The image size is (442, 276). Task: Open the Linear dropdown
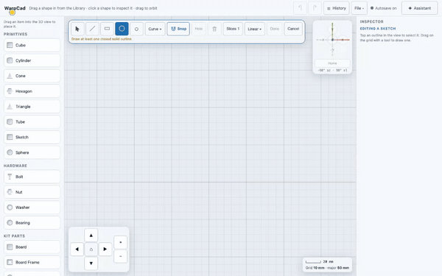[255, 29]
